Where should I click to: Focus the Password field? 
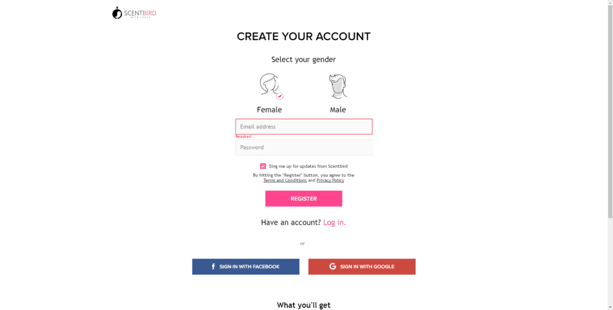tap(304, 148)
